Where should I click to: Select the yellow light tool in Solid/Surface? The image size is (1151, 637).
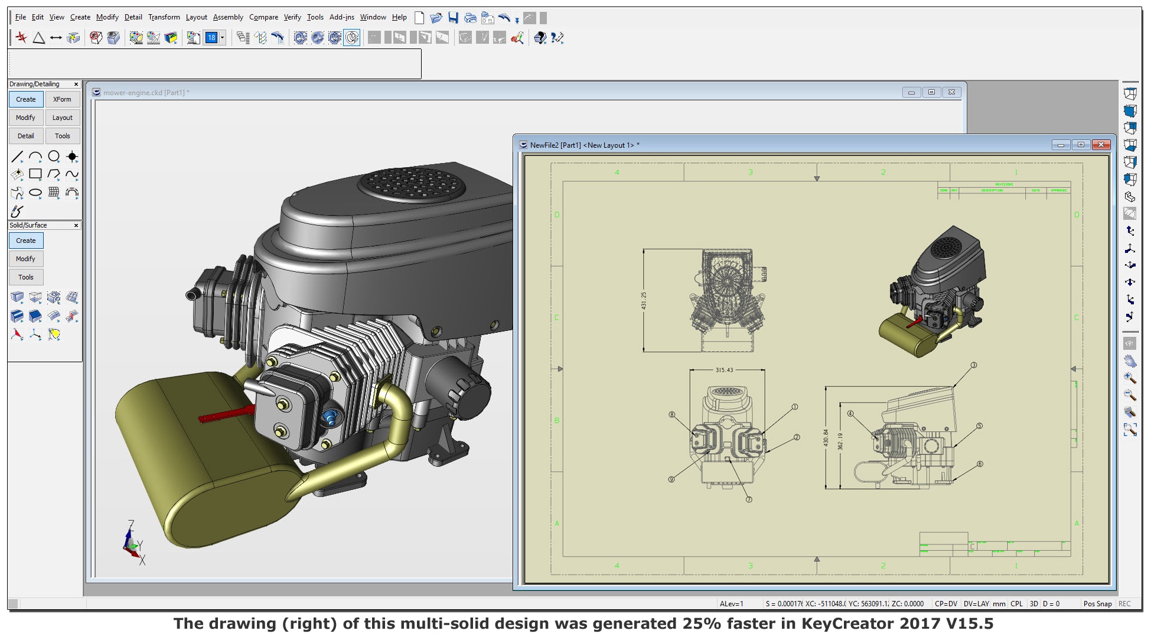(54, 334)
